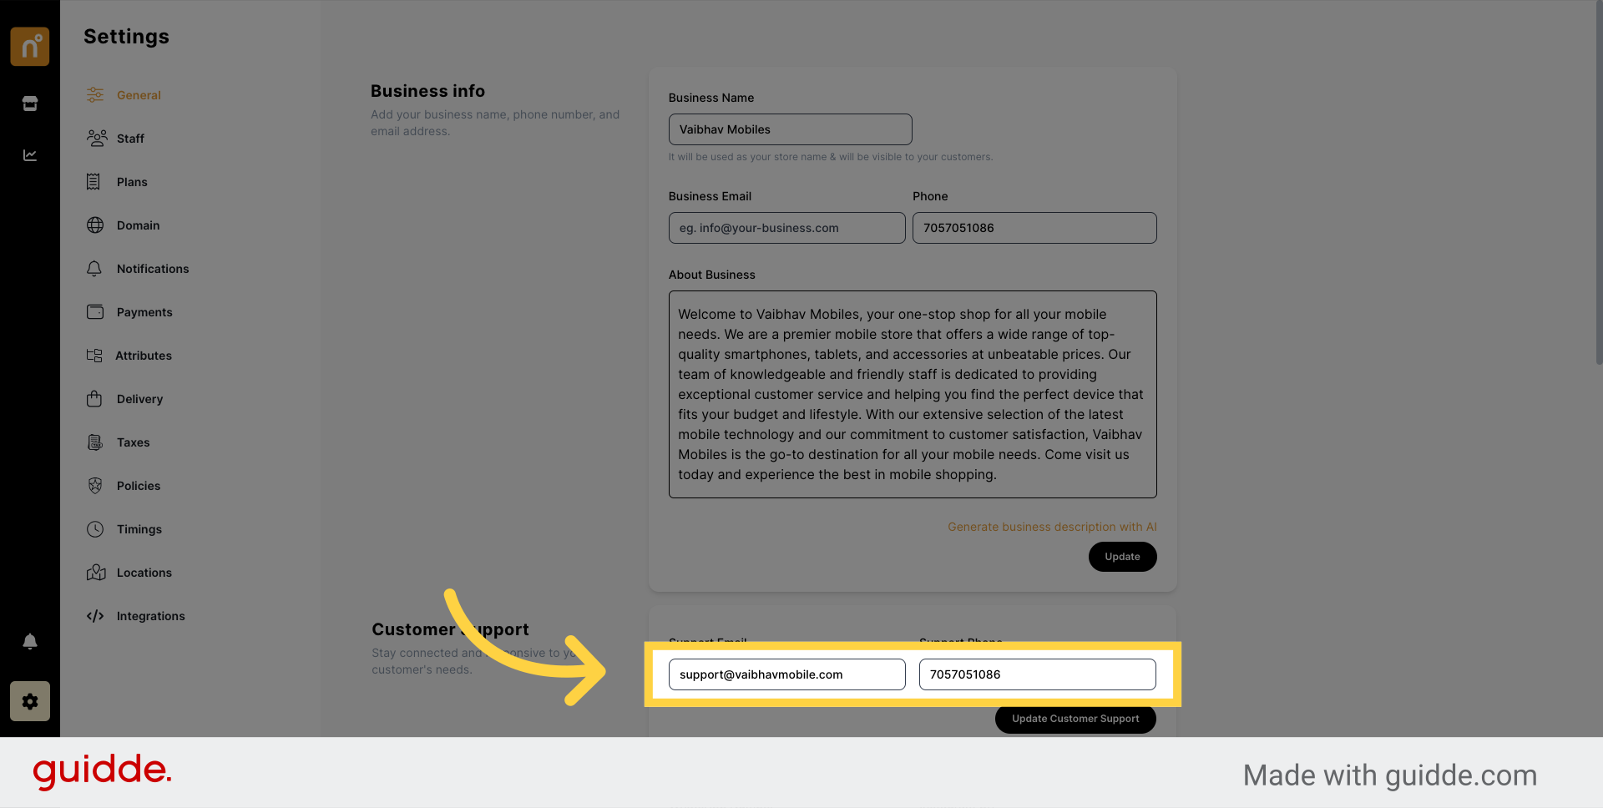Open Payments settings
The height and width of the screenshot is (808, 1603).
144,312
